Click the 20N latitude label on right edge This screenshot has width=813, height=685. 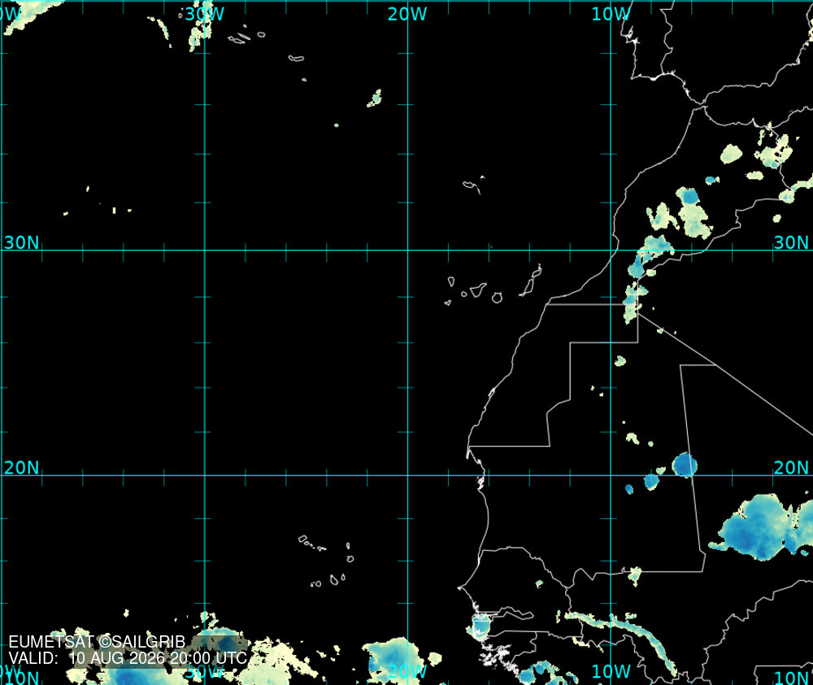tap(791, 468)
